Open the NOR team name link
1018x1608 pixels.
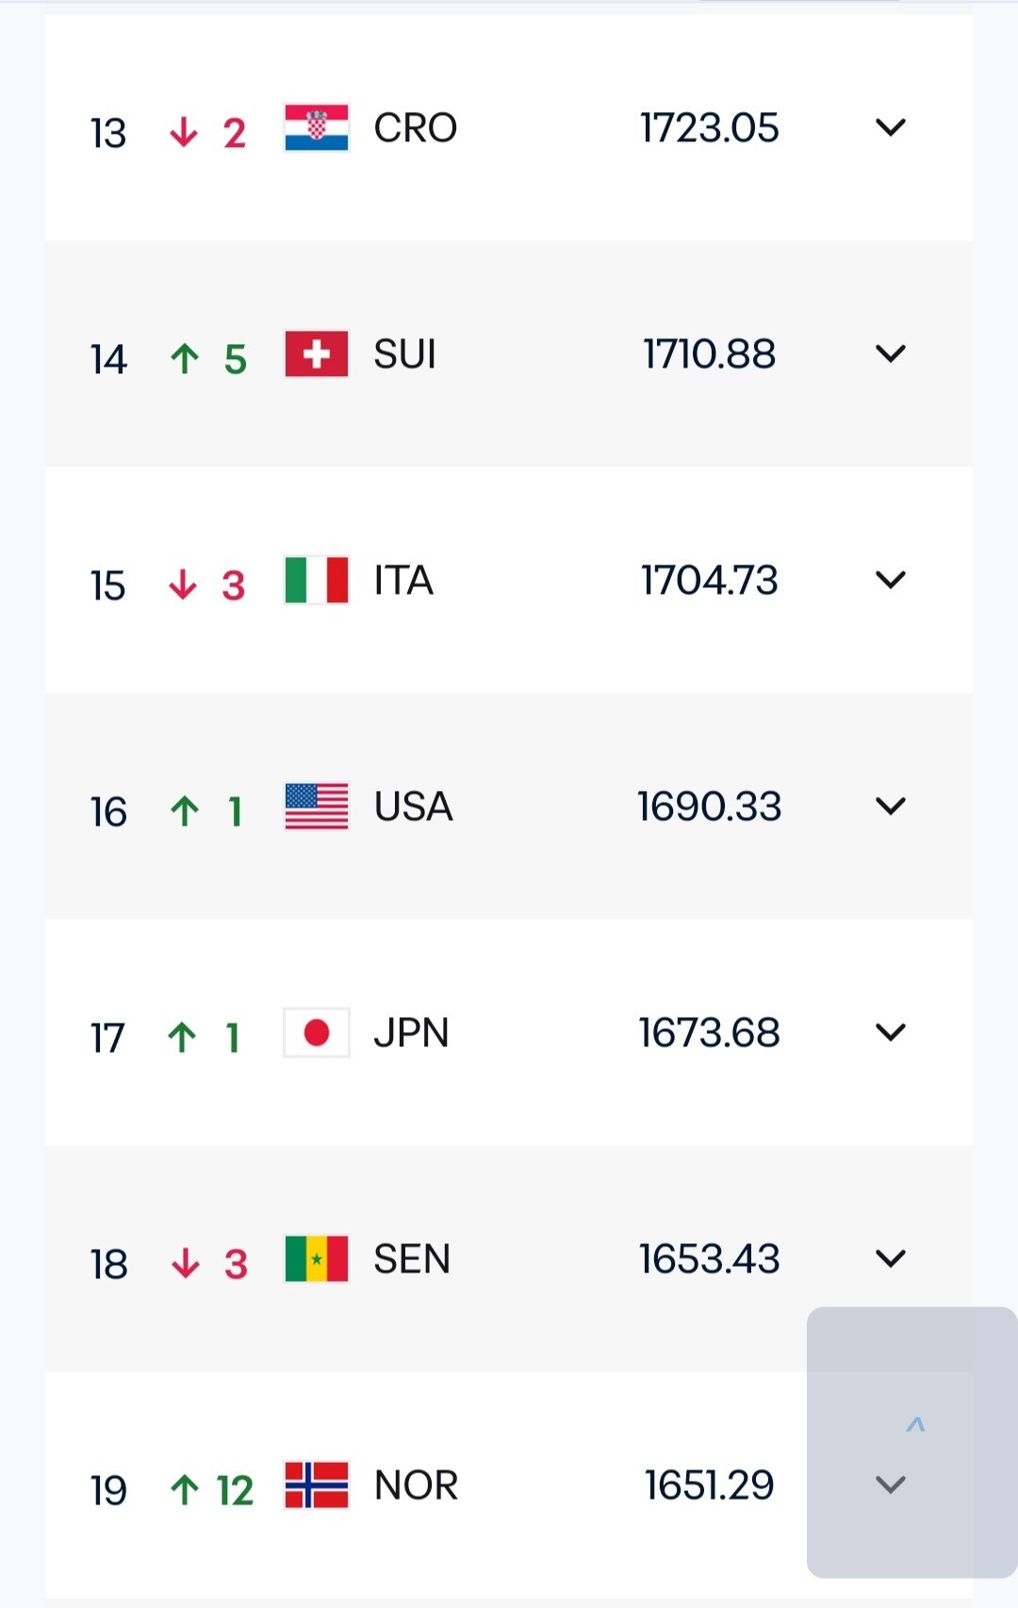[416, 1485]
